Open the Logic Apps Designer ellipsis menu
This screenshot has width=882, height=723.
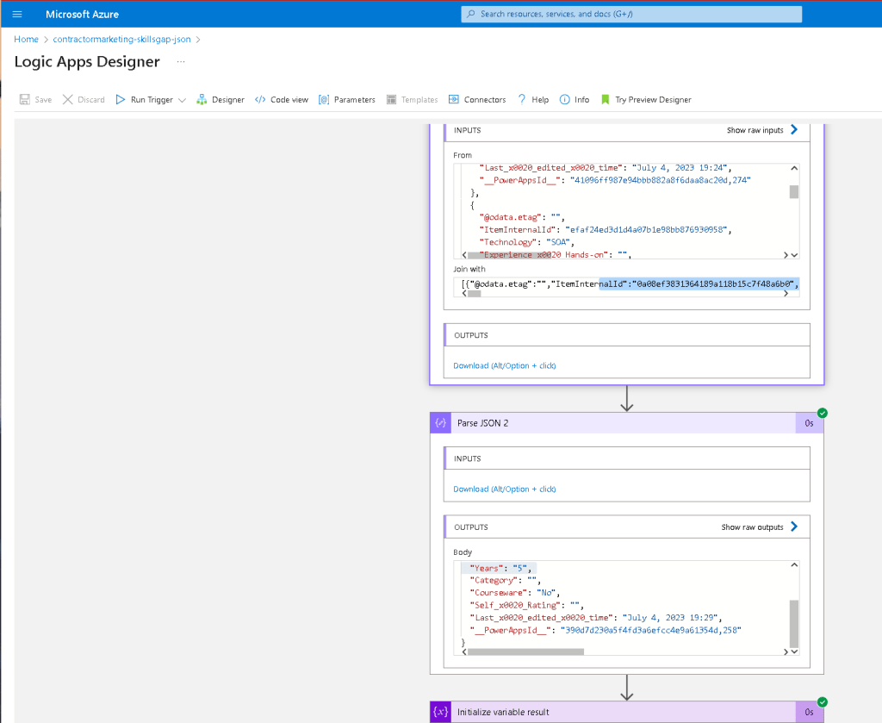point(181,61)
